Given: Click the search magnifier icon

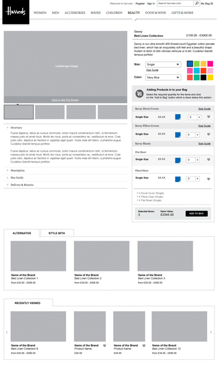Looking at the screenshot, I should coord(197,3).
